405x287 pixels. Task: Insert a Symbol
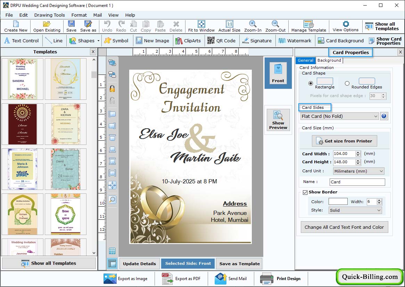(x=116, y=41)
